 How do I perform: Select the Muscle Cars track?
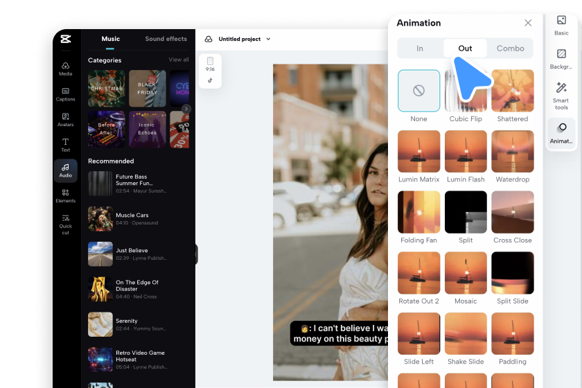pos(138,219)
